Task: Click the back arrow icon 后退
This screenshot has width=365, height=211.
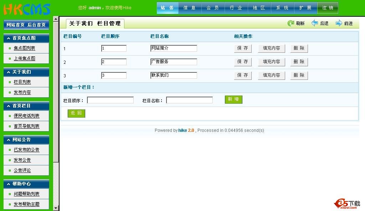Action: pos(315,24)
